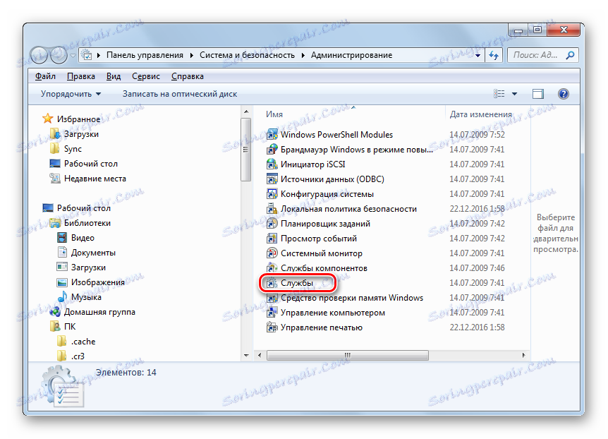Click the help question mark icon
608x439 pixels.
pos(564,94)
